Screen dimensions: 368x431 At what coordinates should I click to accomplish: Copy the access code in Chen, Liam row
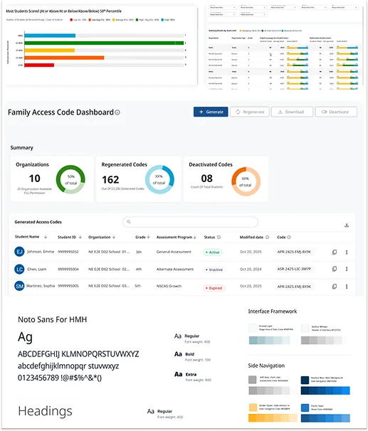click(335, 269)
